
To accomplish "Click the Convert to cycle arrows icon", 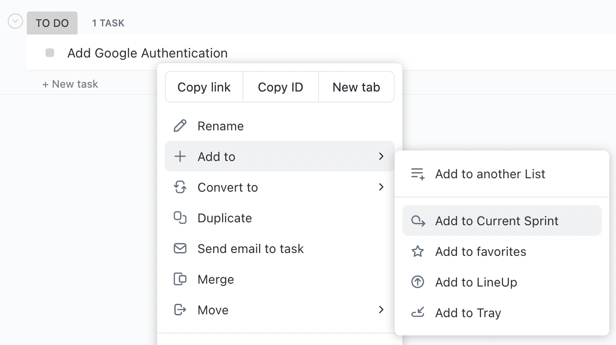I will pyautogui.click(x=180, y=187).
